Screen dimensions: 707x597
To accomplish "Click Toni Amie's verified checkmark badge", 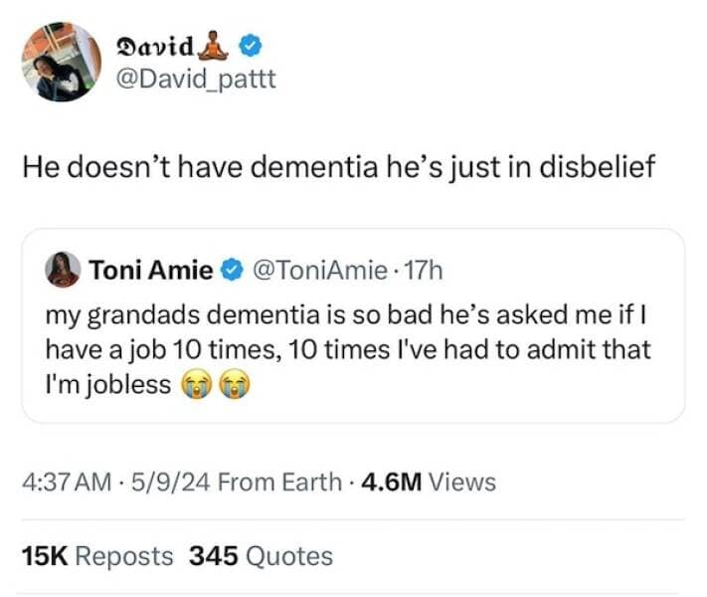I will point(232,270).
